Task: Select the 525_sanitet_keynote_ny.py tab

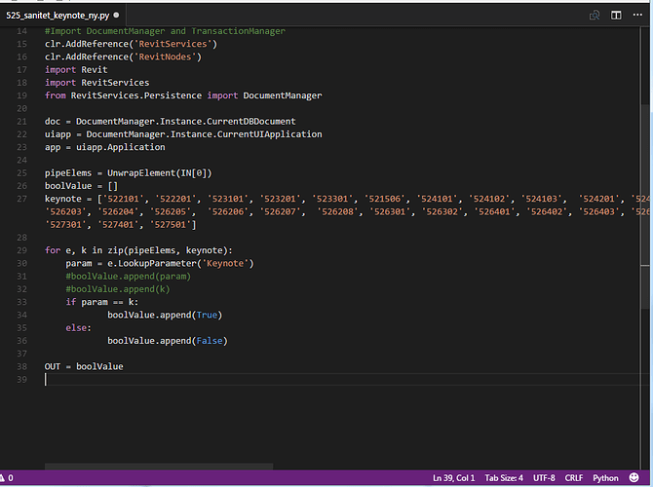Action: [58, 17]
